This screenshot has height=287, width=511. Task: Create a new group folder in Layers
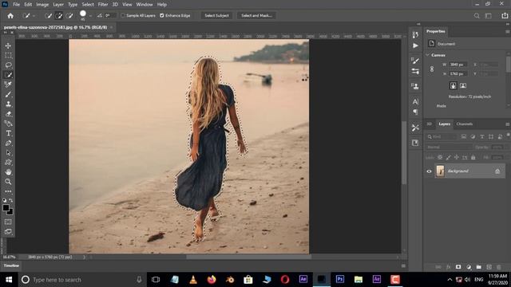[x=478, y=267]
